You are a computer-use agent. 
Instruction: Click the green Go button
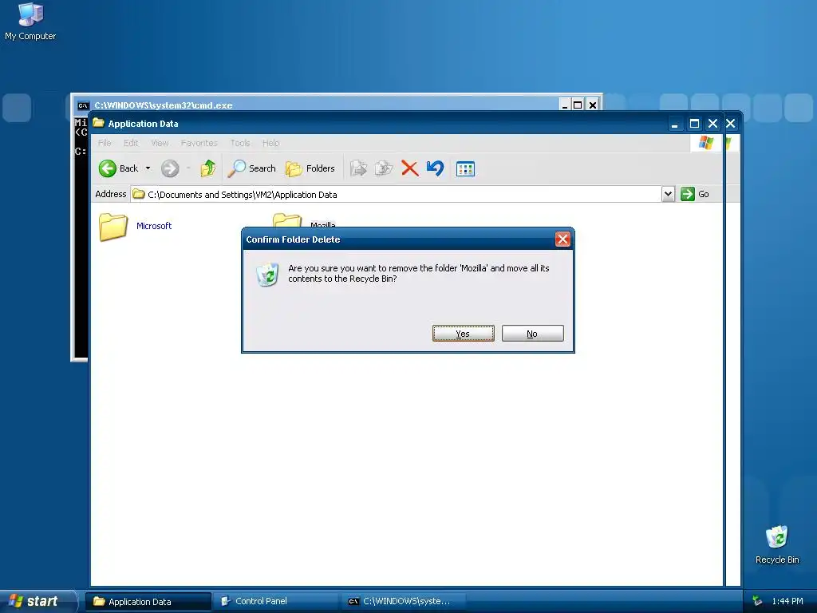tap(695, 194)
